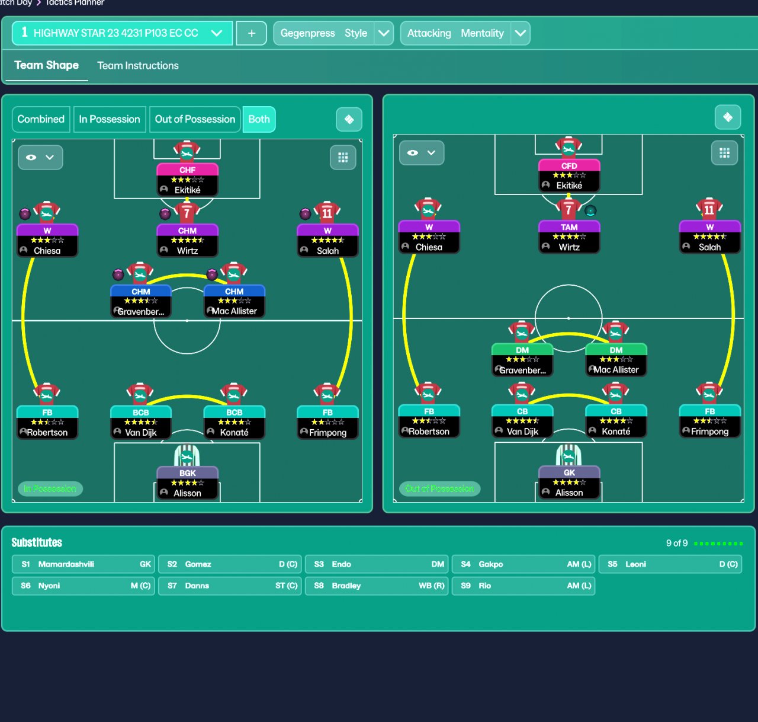The width and height of the screenshot is (758, 722).
Task: Select the Van Dijk CB card on Out of Possession pitch
Action: point(522,421)
